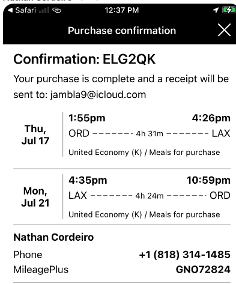The height and width of the screenshot is (284, 236).
Task: Tap the Purchase confirmation header title
Action: coord(122,31)
